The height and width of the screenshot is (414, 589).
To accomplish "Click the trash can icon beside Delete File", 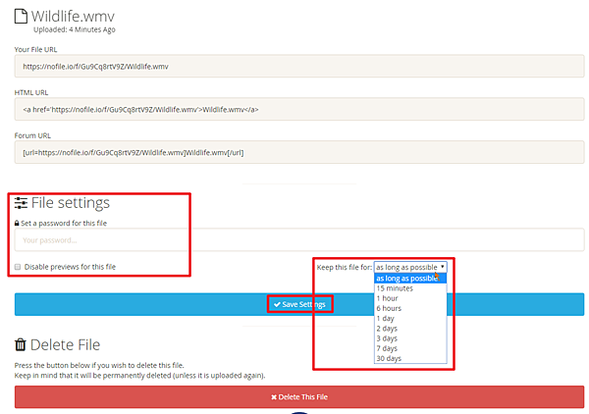I will pyautogui.click(x=21, y=344).
